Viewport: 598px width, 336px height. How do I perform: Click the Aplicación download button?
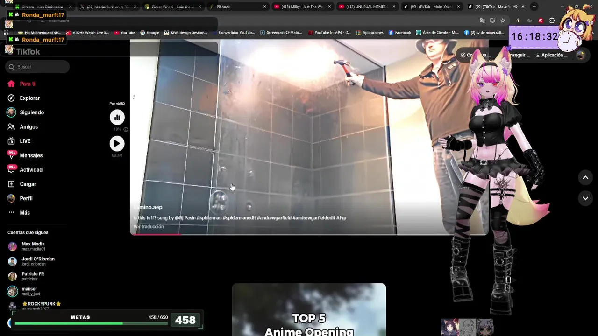(552, 55)
